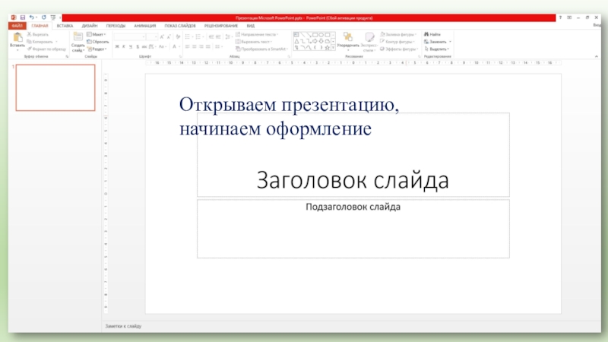Viewport: 608px width, 342px height.
Task: Click the Help question mark icon
Action: coord(560,16)
